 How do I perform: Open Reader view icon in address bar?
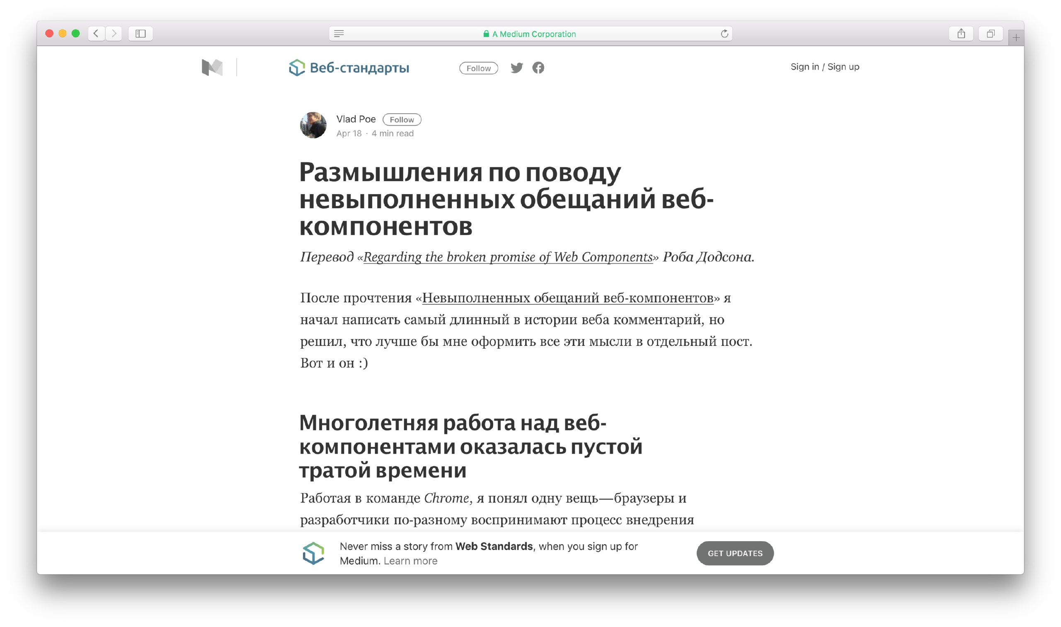339,33
